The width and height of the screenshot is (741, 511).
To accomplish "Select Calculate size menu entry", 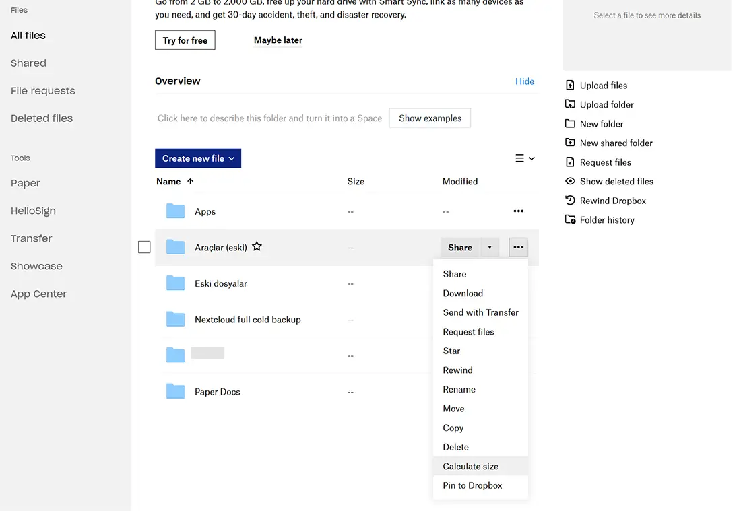I will click(x=480, y=466).
